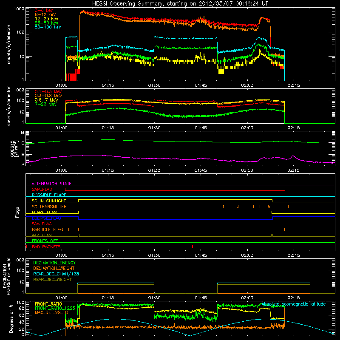Image resolution: width=340 pixels, height=340 pixels.
Task: Click the 01:30 tick under the top plot
Action: 154,85
